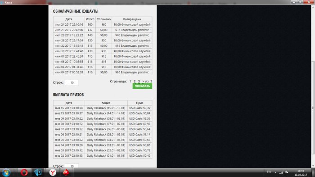The height and width of the screenshot is (177, 315).
Task: Click $15 Владельцем pandivic cell
Action: [x=132, y=45]
